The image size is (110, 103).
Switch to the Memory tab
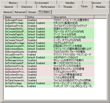point(13,3)
